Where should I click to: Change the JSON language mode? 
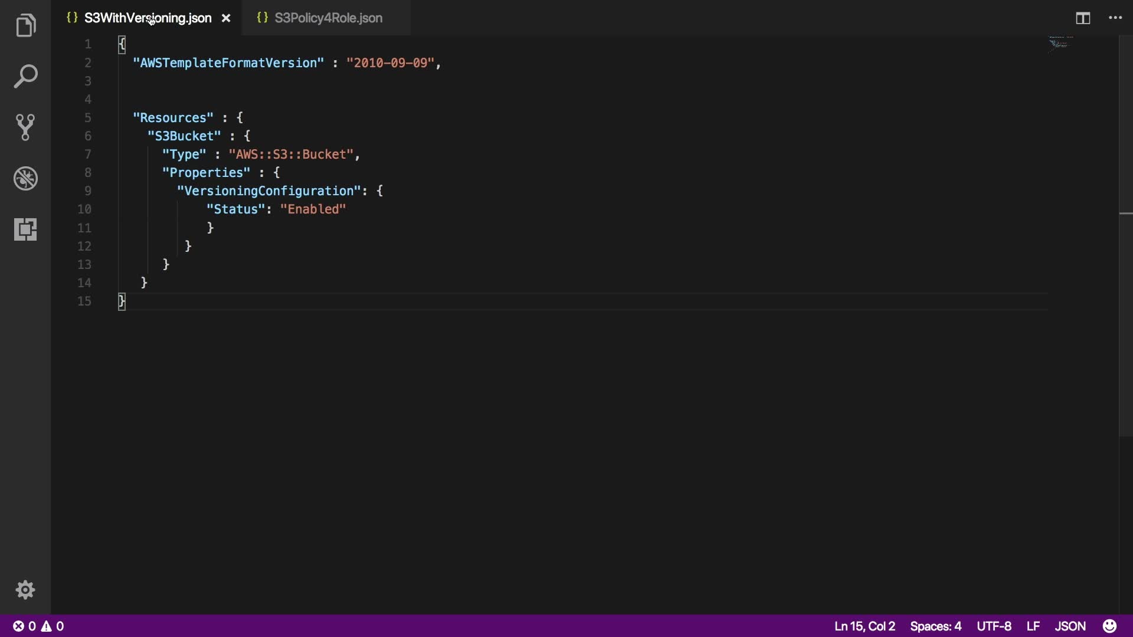1070,626
